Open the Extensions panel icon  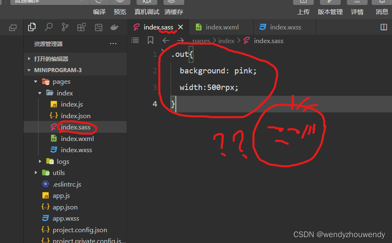click(x=81, y=27)
